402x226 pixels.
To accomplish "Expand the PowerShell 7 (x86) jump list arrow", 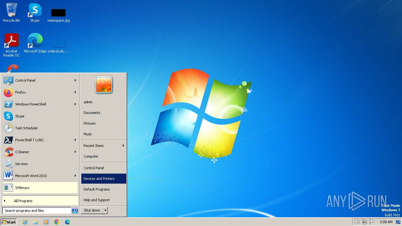I will click(x=75, y=140).
